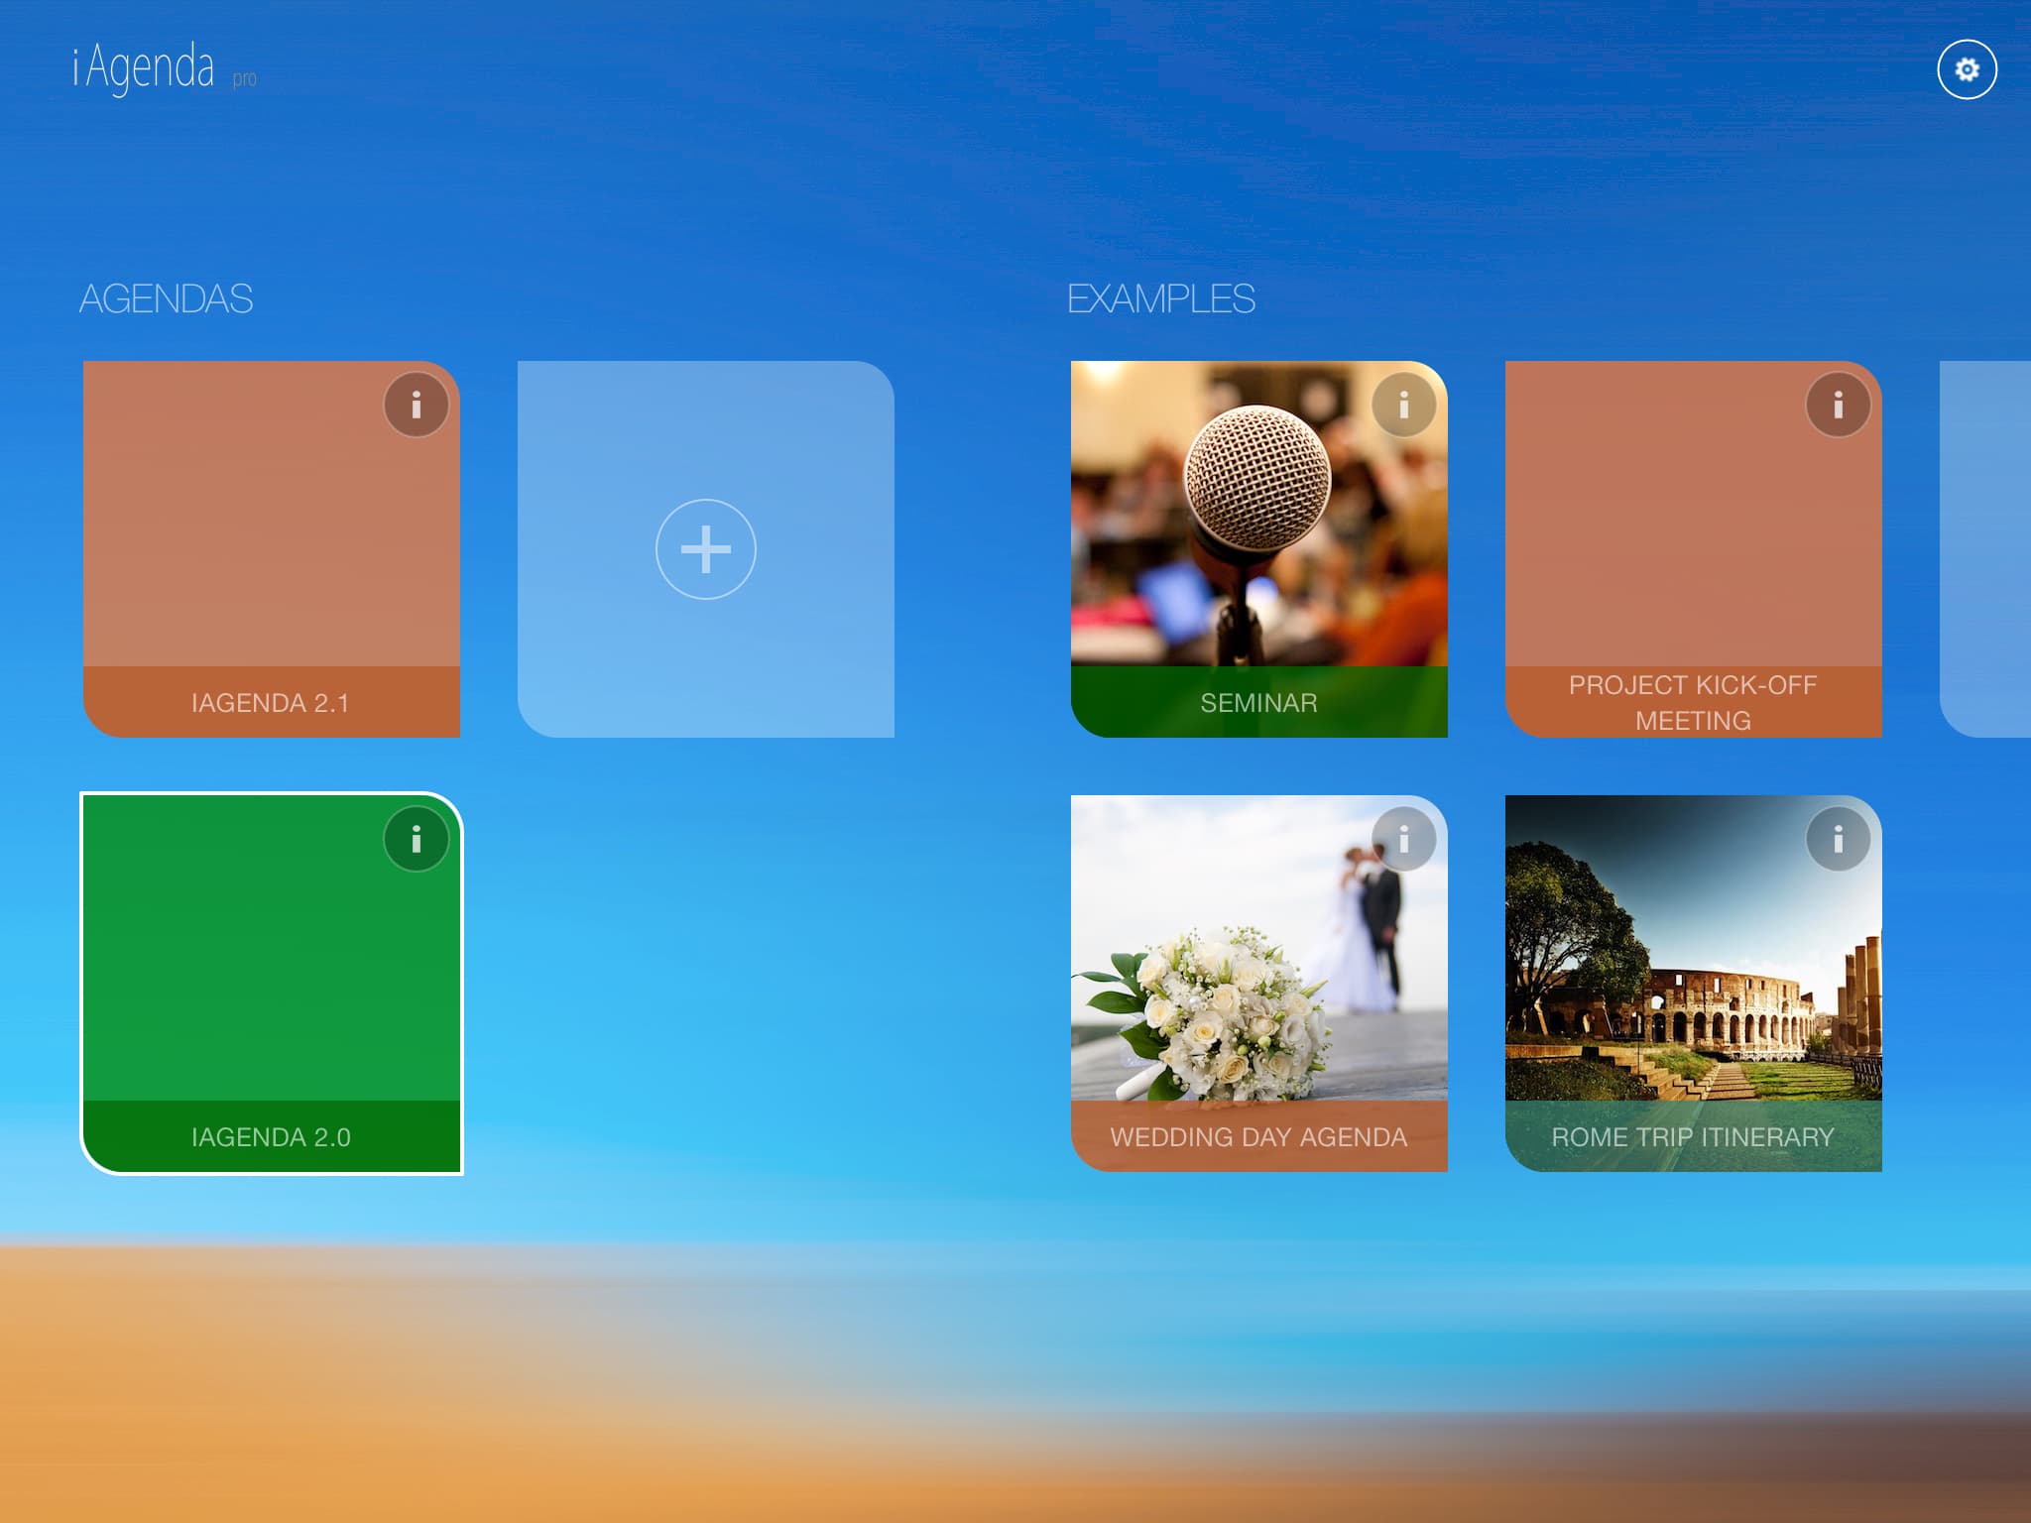Tap info icon on IAGENDA 2.1 tile
The height and width of the screenshot is (1523, 2031).
point(416,405)
